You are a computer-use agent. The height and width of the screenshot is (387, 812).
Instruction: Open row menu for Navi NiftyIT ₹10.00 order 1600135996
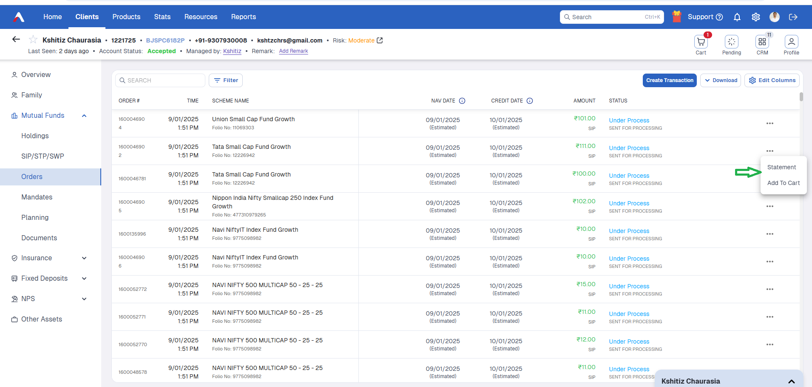pos(770,234)
